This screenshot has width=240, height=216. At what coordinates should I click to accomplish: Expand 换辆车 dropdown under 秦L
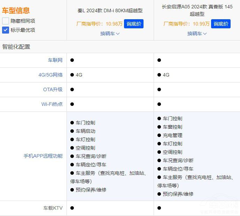[x=110, y=34]
